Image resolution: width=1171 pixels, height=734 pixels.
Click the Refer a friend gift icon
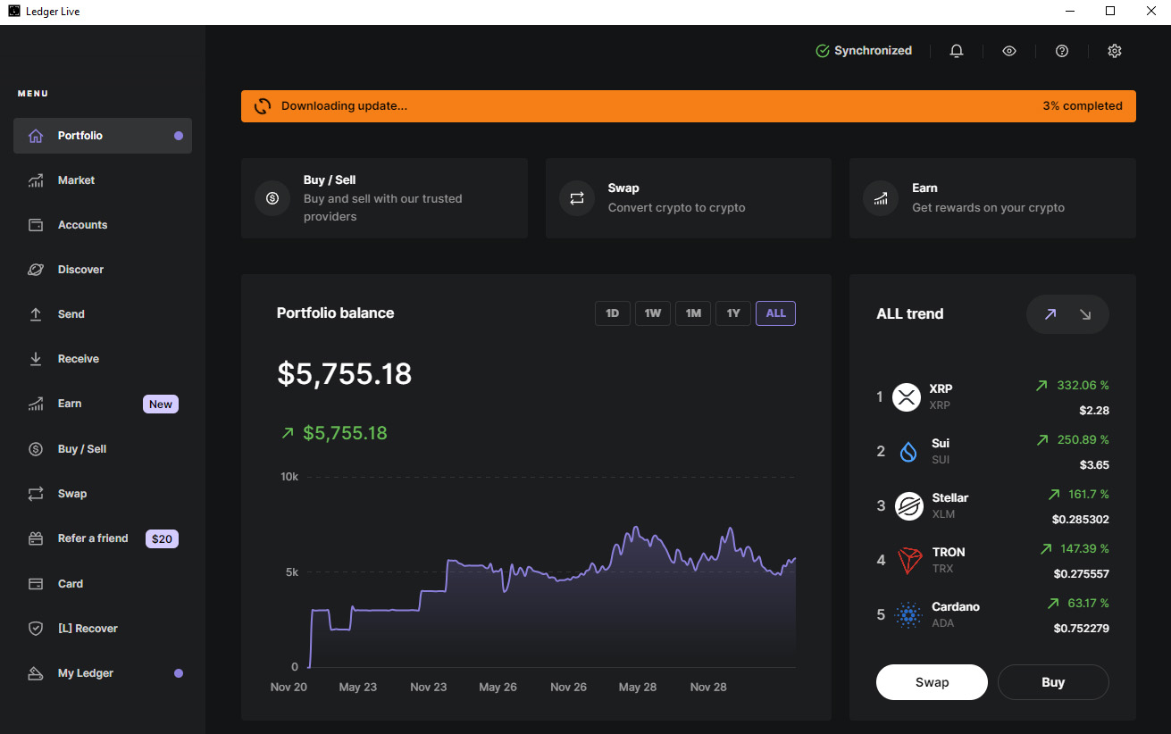tap(36, 538)
